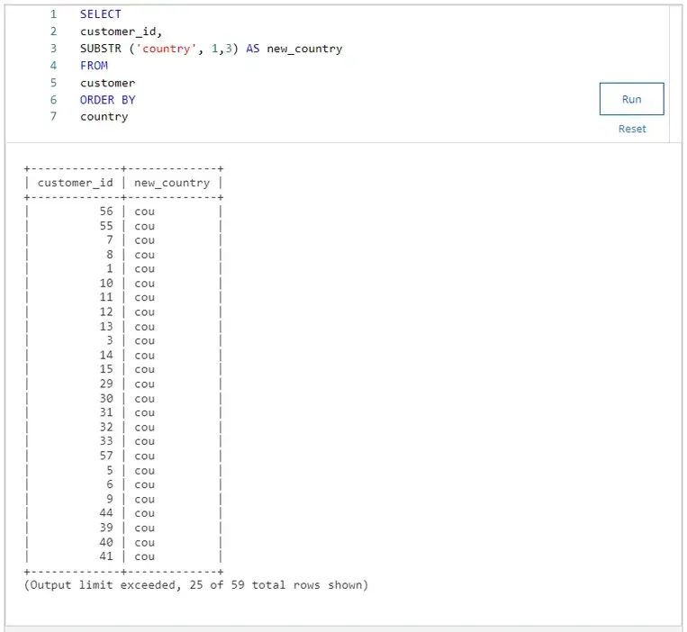Select customer_id value 14 in results
Viewport: 687px width, 632px height.
click(106, 355)
